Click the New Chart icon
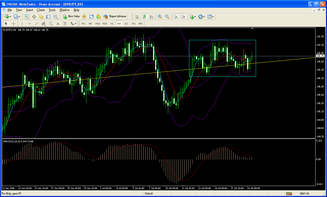The height and width of the screenshot is (197, 327). tap(7, 17)
